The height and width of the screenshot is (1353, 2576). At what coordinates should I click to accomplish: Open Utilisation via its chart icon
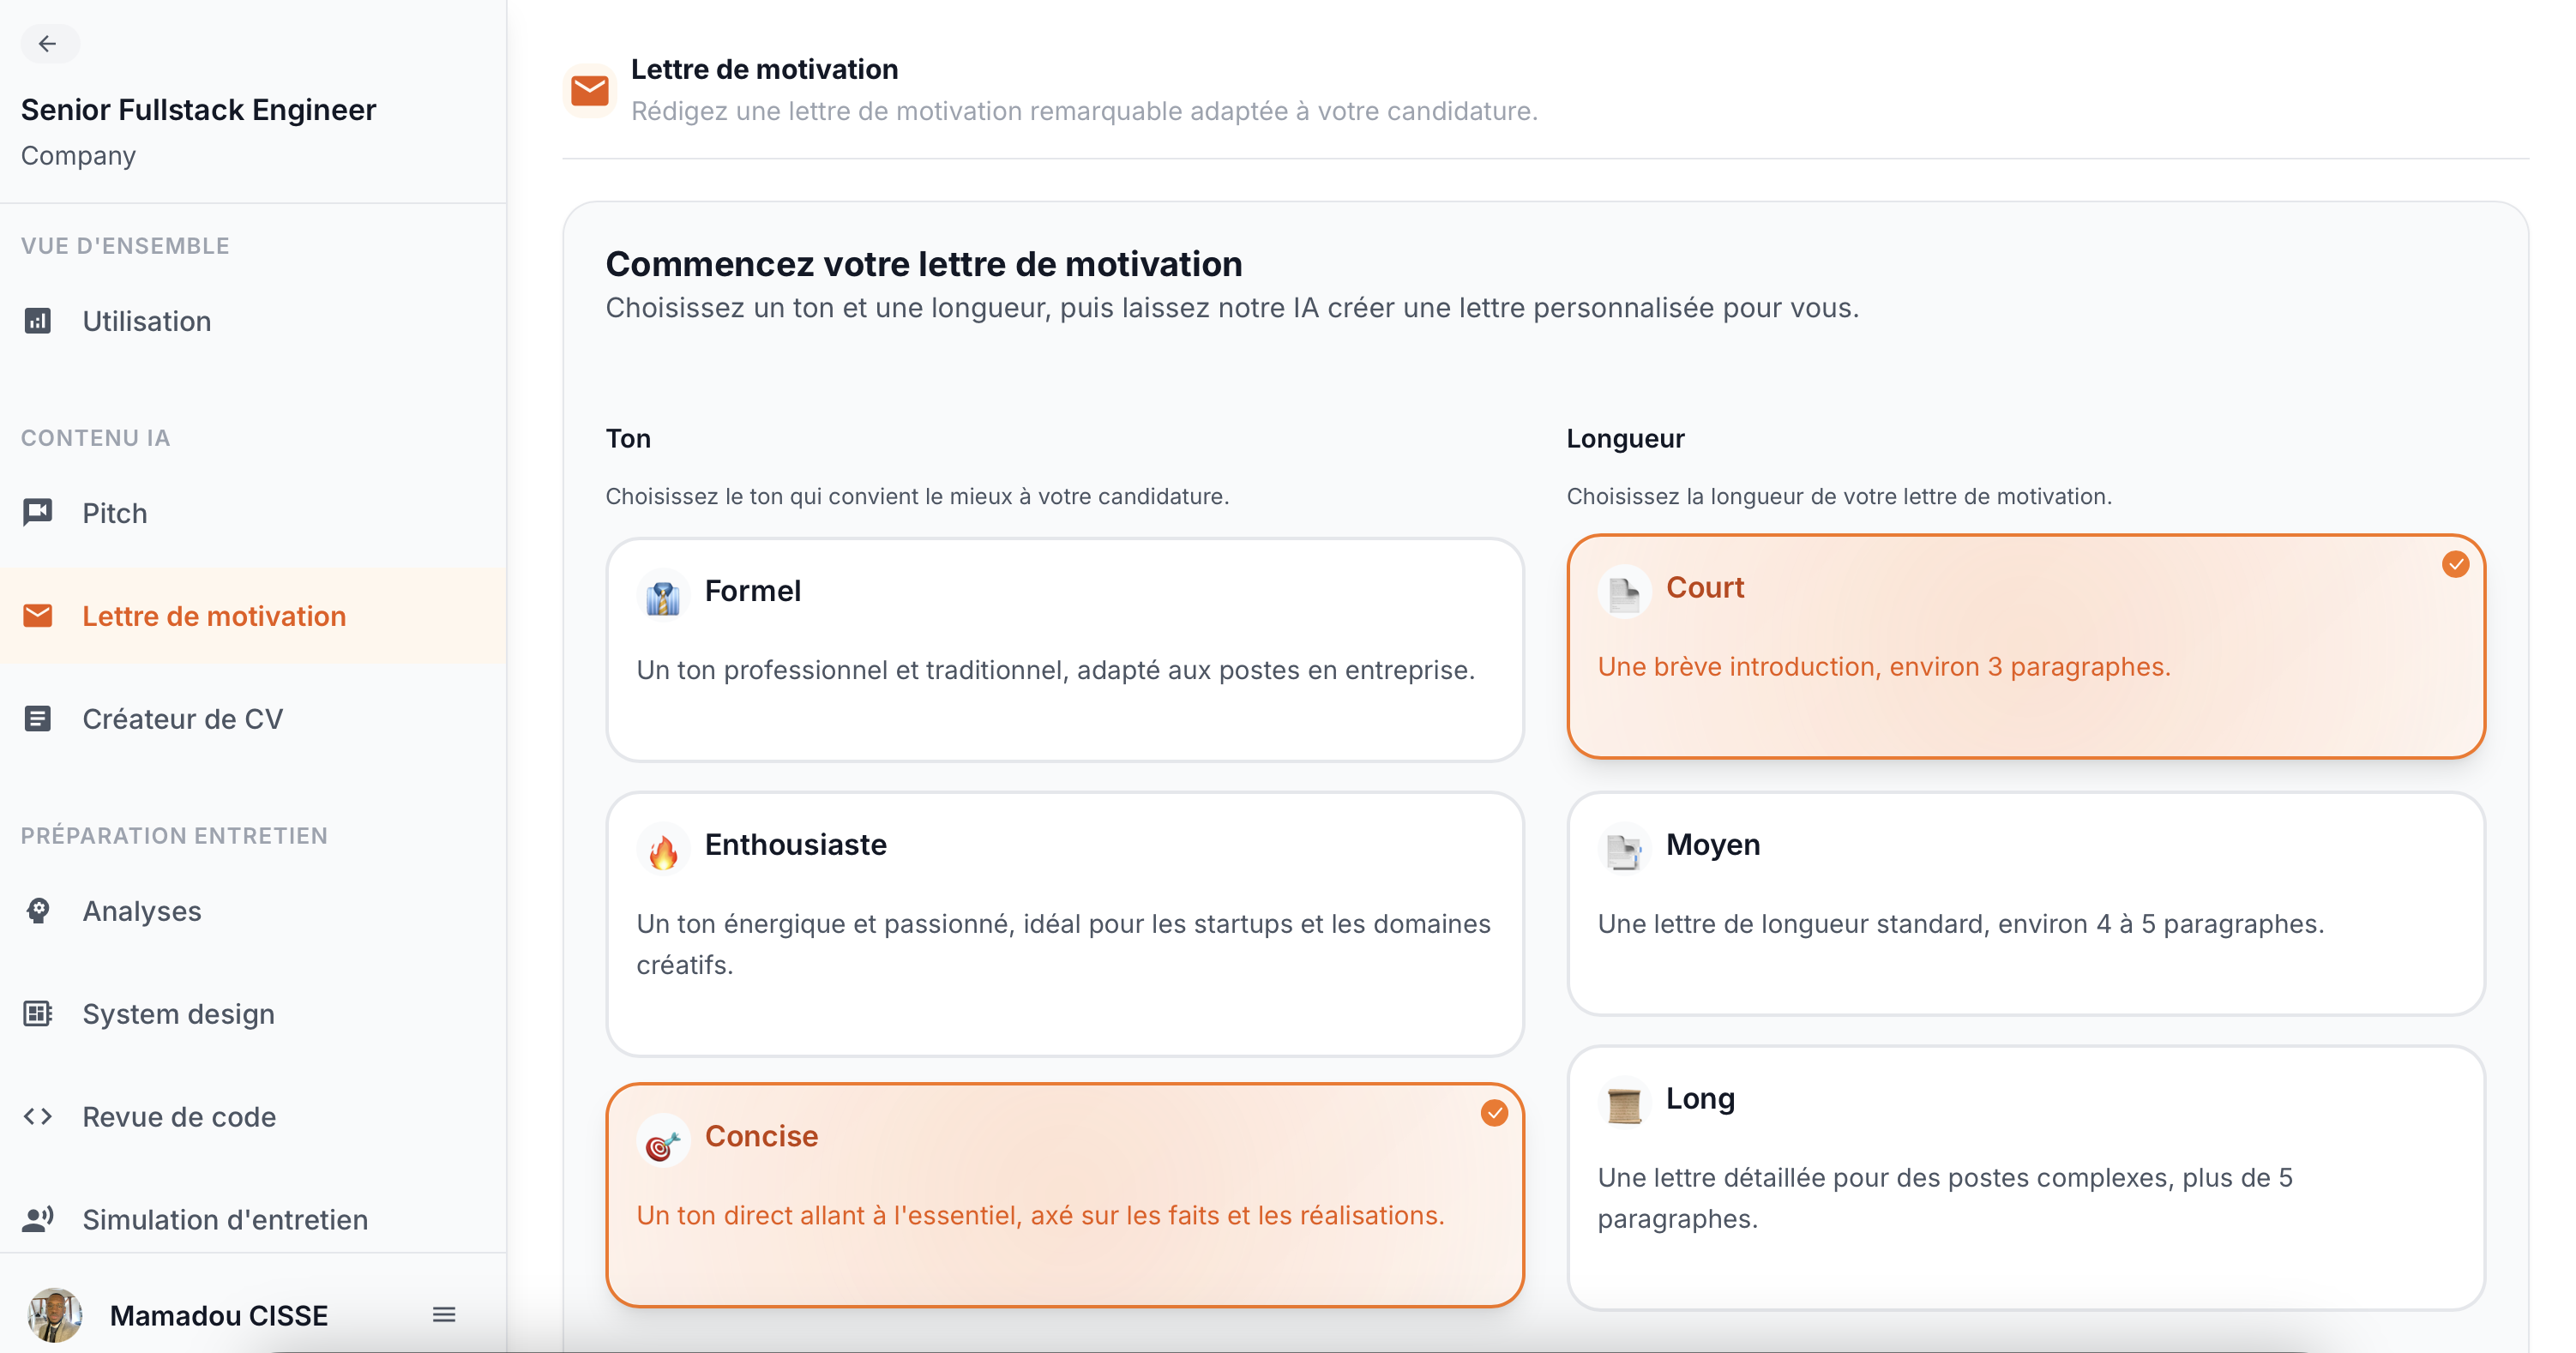pos(39,321)
